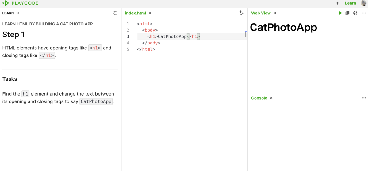Close the Console tab
The width and height of the screenshot is (368, 171).
point(271,98)
